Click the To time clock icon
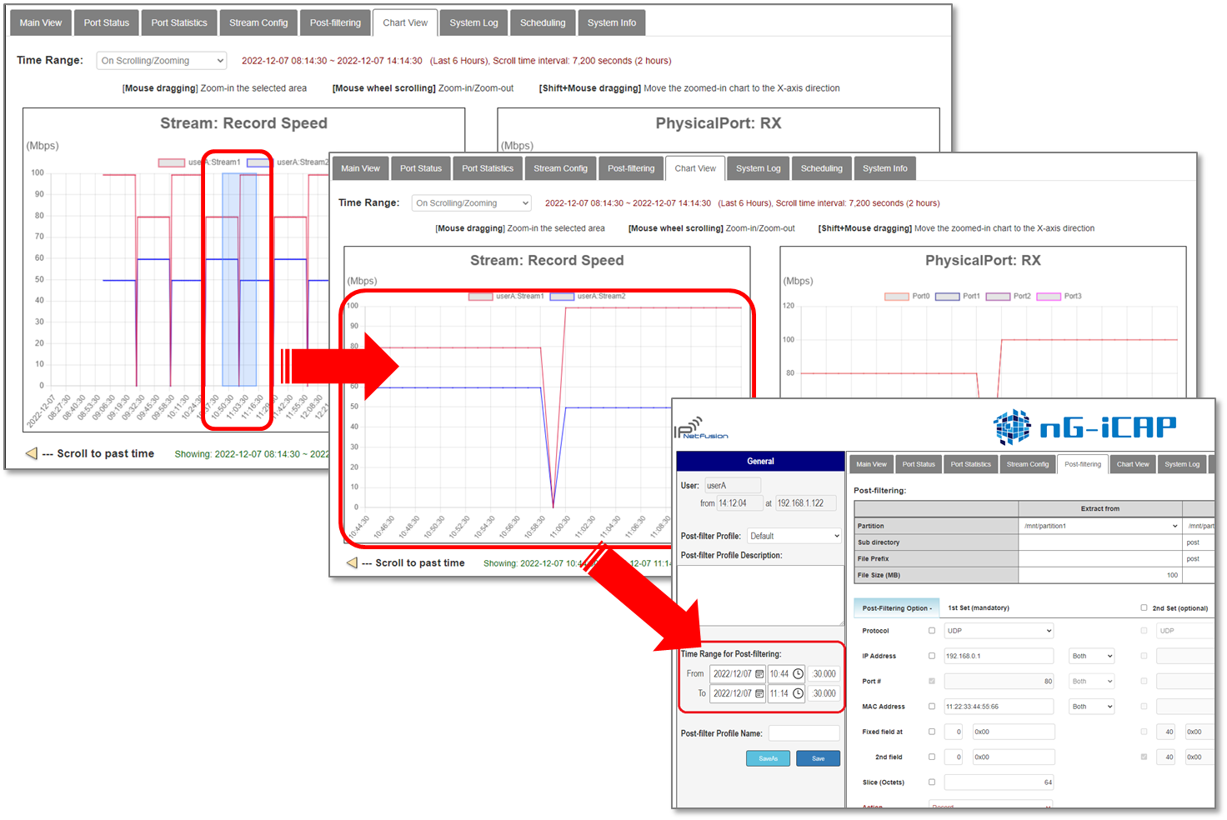 click(798, 693)
